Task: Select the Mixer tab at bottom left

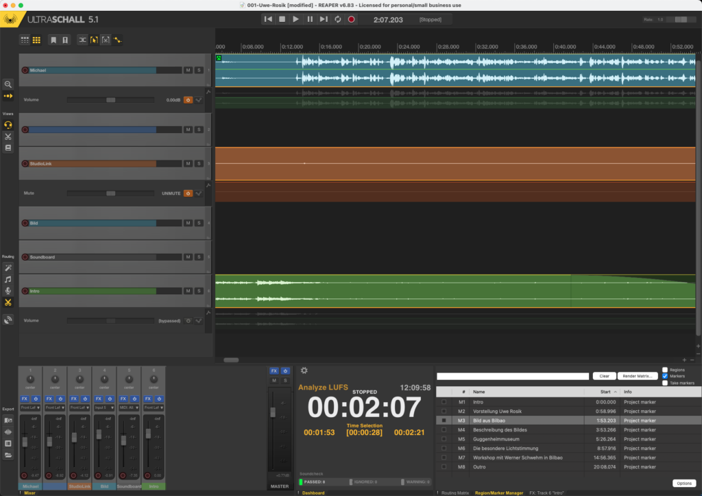Action: [30, 493]
